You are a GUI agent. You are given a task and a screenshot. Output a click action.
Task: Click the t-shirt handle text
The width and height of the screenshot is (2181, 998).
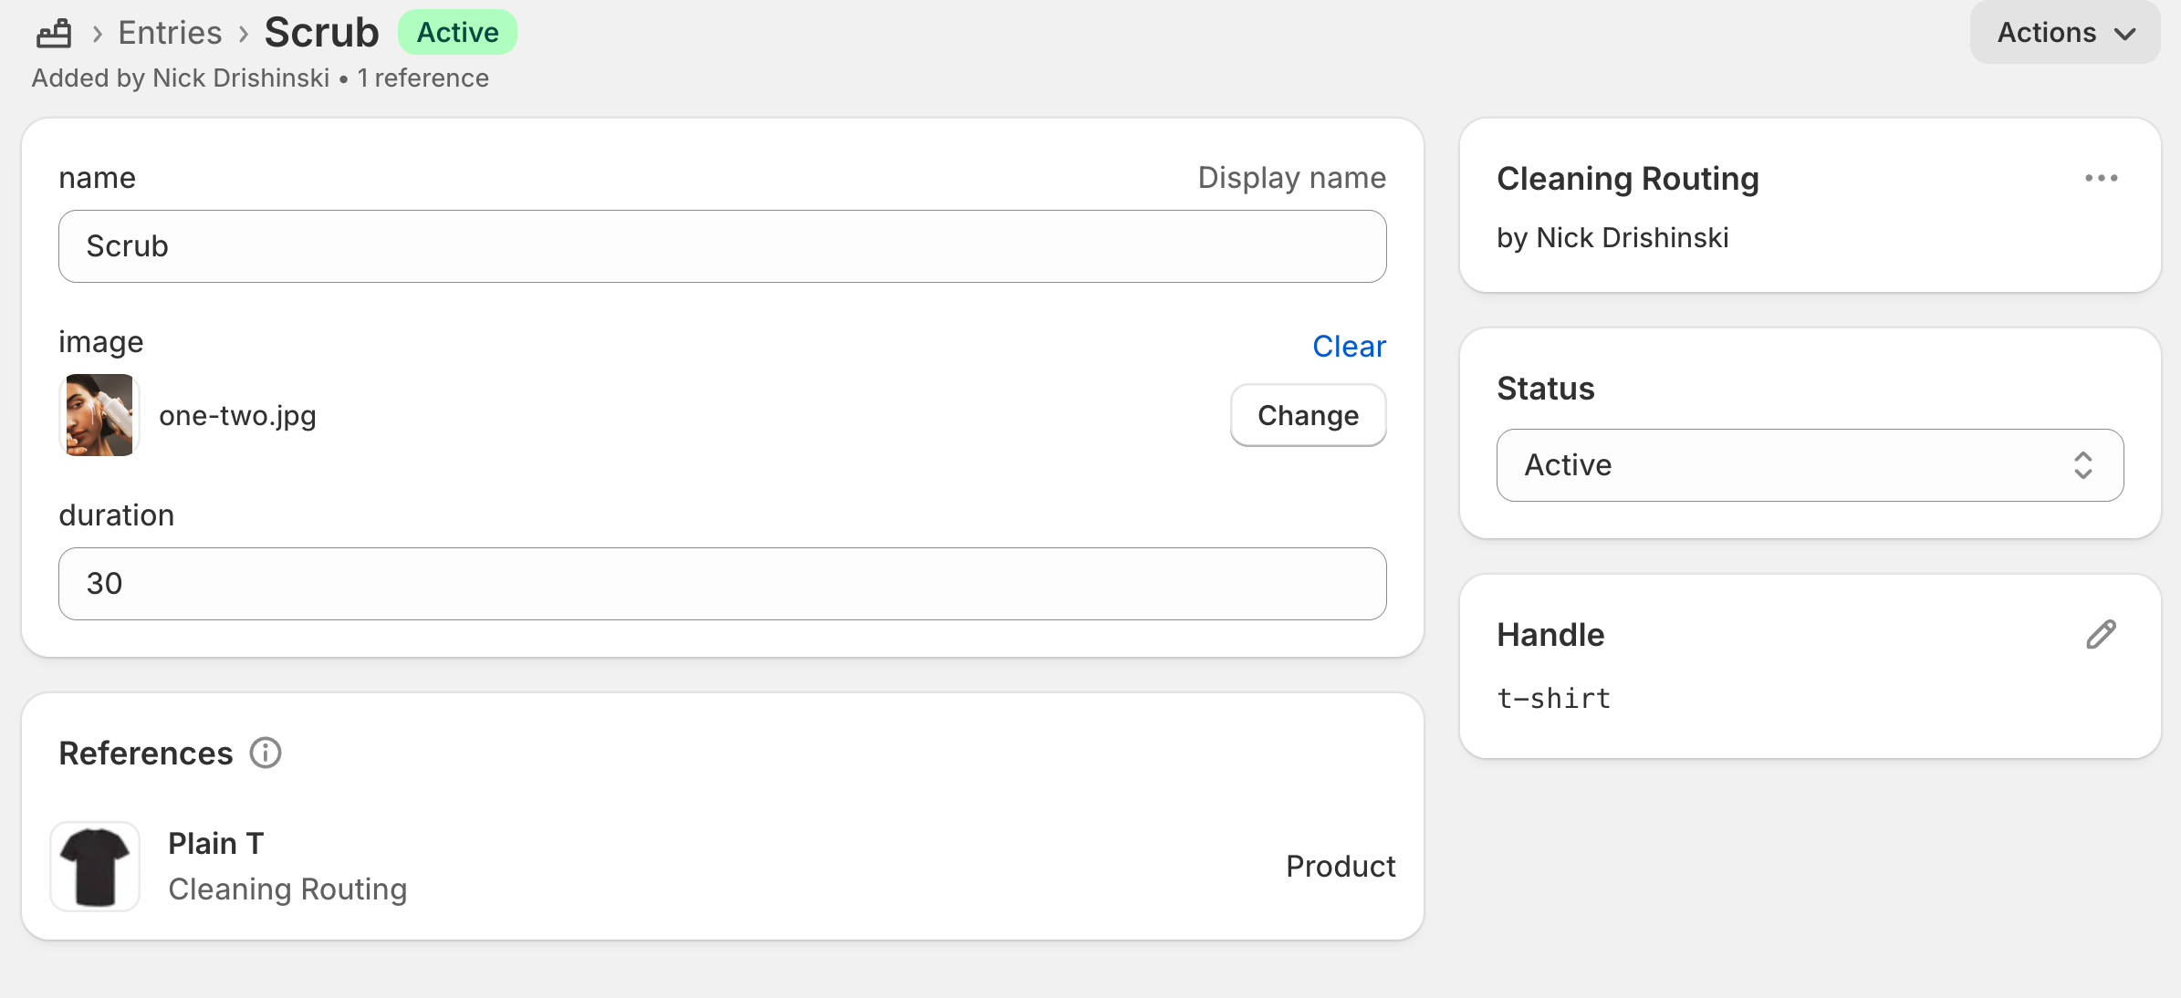click(x=1553, y=698)
